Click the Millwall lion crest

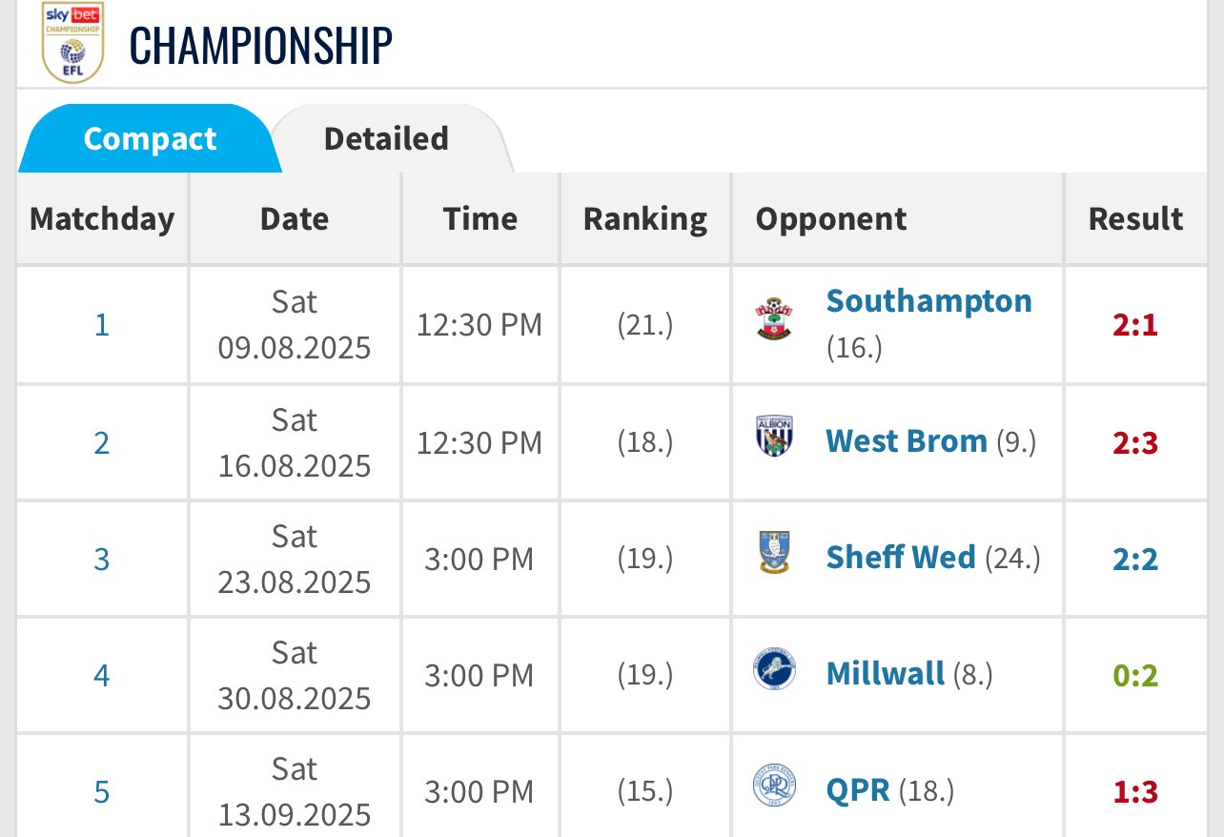pyautogui.click(x=774, y=668)
